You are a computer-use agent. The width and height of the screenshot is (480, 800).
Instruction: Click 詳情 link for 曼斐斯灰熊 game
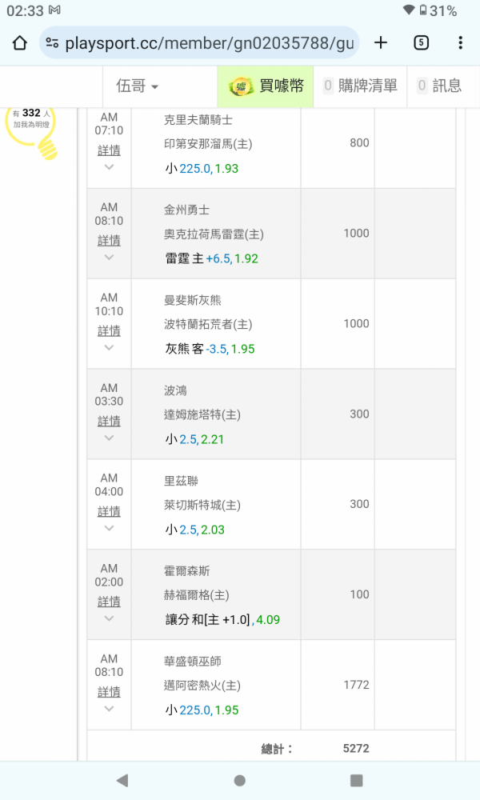tap(110, 330)
